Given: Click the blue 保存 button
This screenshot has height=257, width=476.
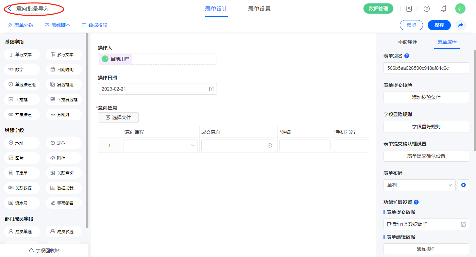Looking at the screenshot, I should click(439, 25).
